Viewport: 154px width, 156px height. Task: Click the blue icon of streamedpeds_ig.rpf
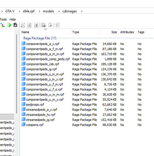tap(23, 119)
